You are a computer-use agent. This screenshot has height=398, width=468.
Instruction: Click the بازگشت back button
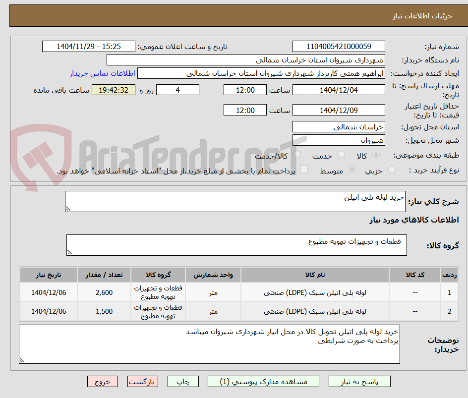pos(143,382)
